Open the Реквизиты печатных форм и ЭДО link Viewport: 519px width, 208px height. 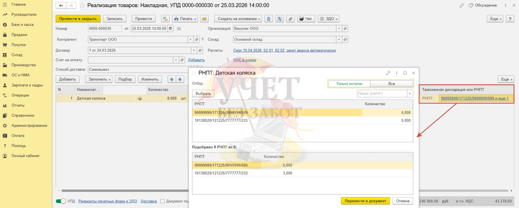(x=108, y=201)
